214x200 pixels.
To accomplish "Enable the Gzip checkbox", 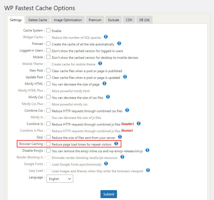I will [x=48, y=137].
